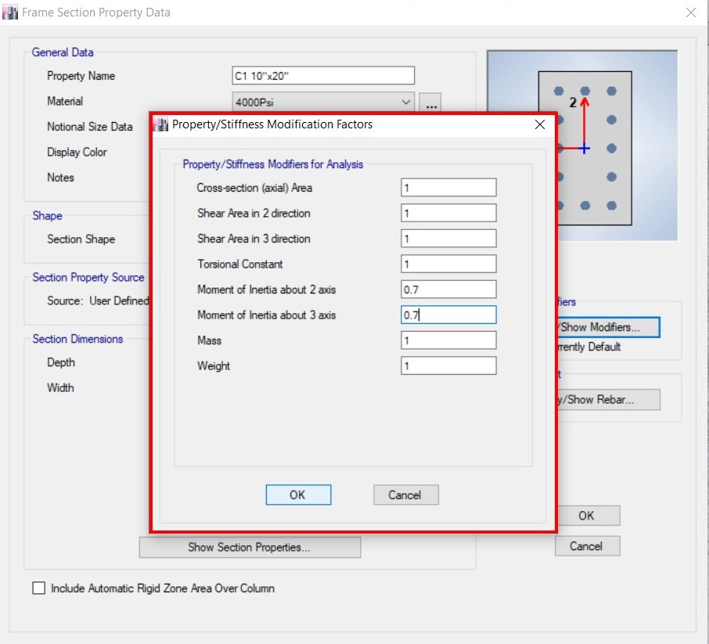
Task: Select the Property Name field showing C1 10"x20"
Action: point(322,75)
